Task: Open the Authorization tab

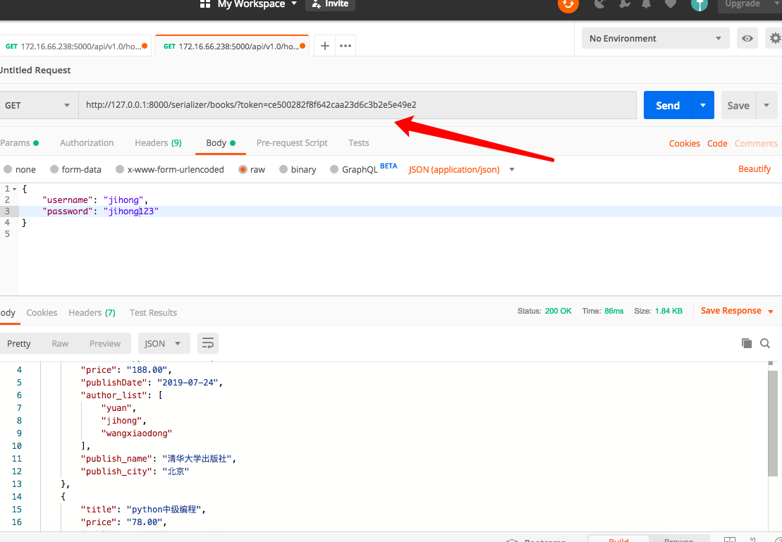Action: (x=87, y=142)
